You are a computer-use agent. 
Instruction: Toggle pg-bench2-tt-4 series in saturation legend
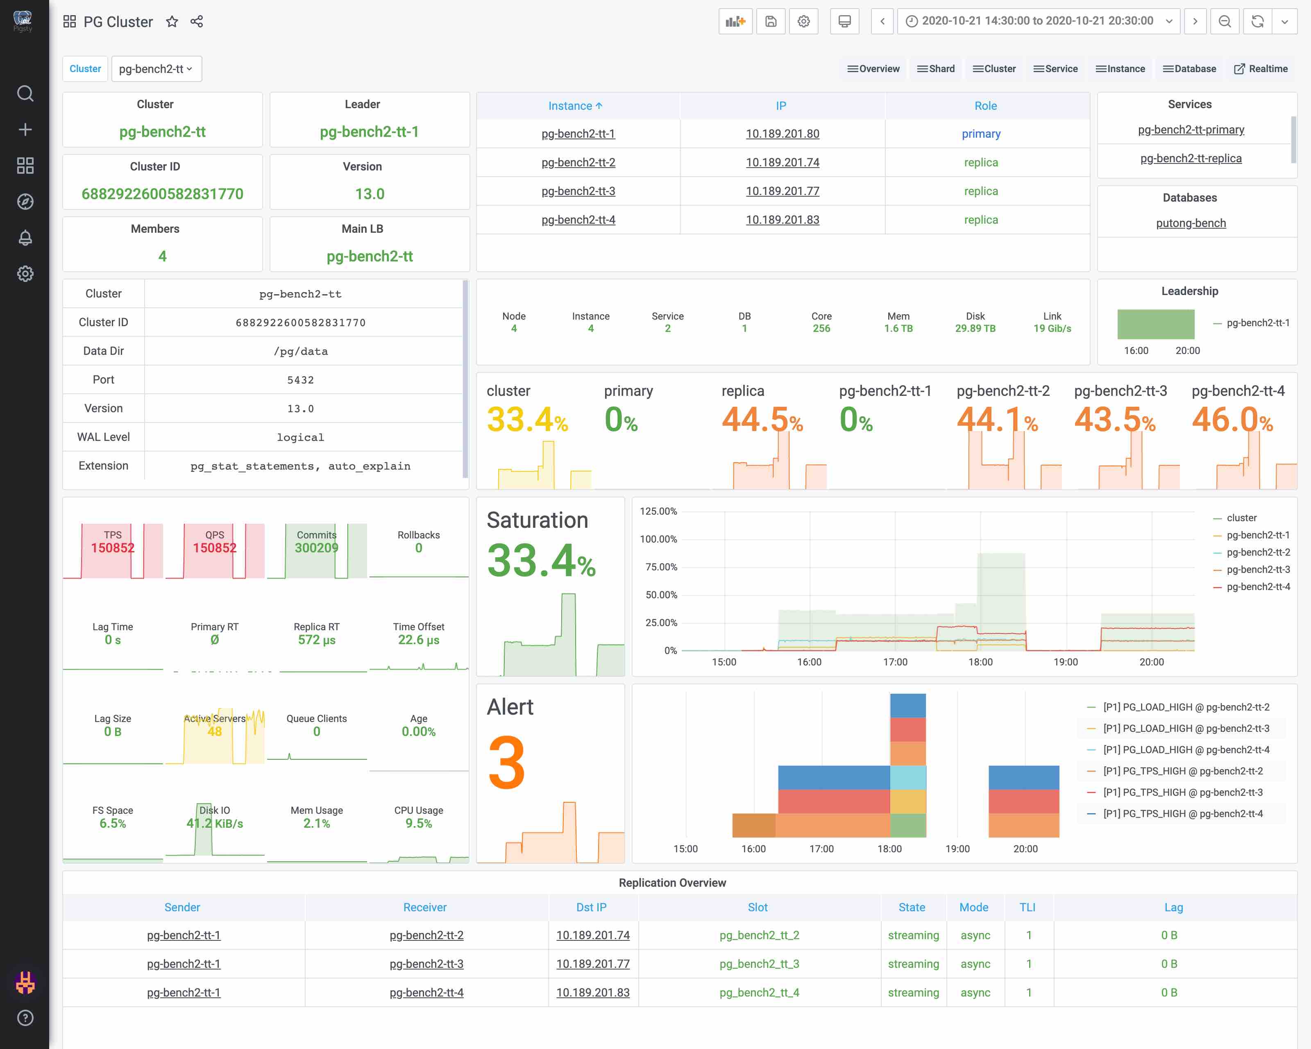click(1257, 587)
